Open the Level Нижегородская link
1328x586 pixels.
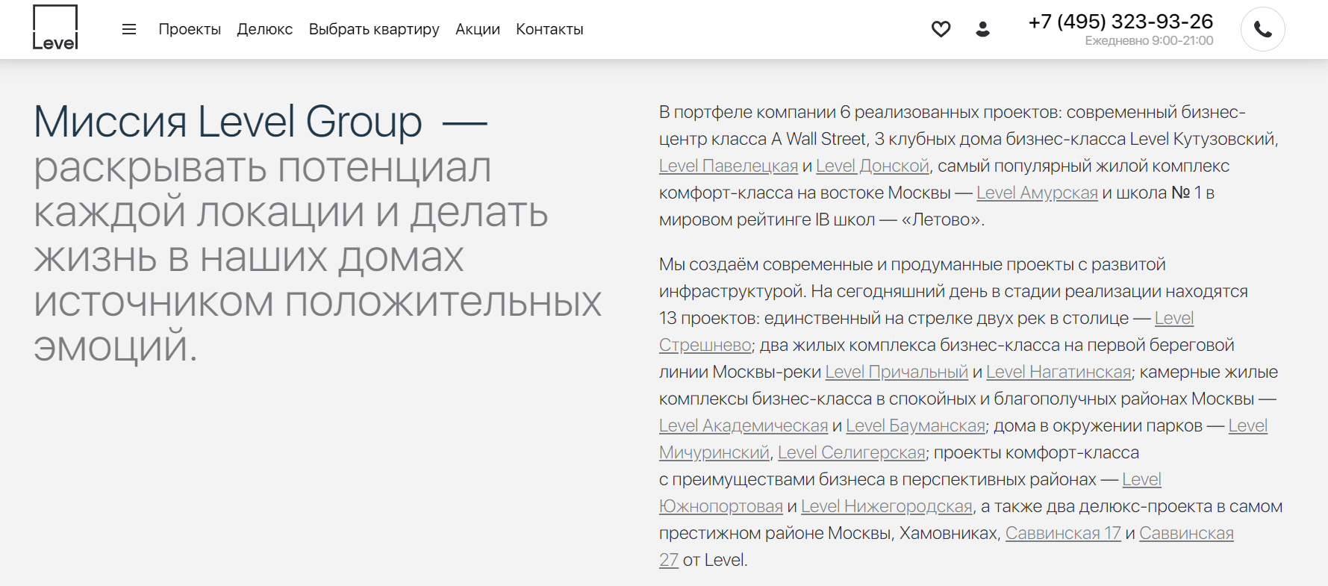point(887,506)
